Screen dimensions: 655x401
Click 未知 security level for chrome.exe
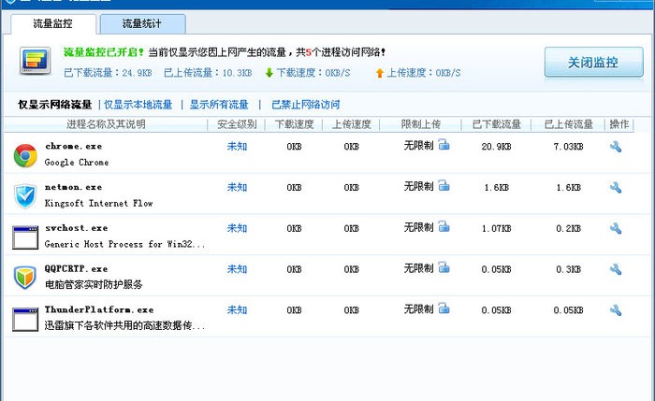(237, 147)
